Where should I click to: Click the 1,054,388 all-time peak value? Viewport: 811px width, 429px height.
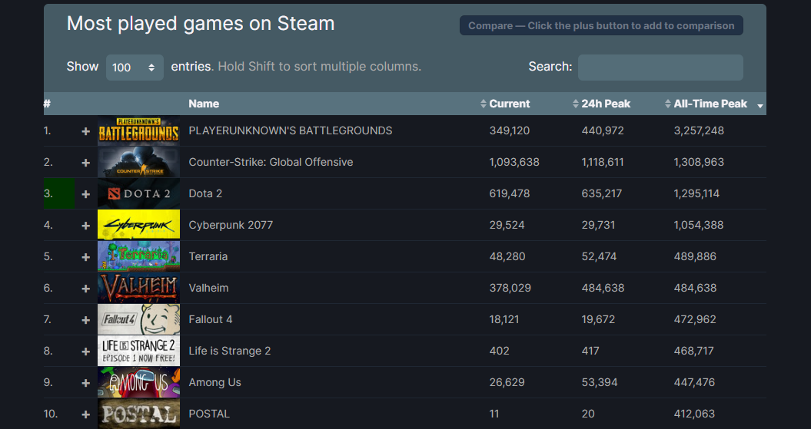pyautogui.click(x=699, y=225)
